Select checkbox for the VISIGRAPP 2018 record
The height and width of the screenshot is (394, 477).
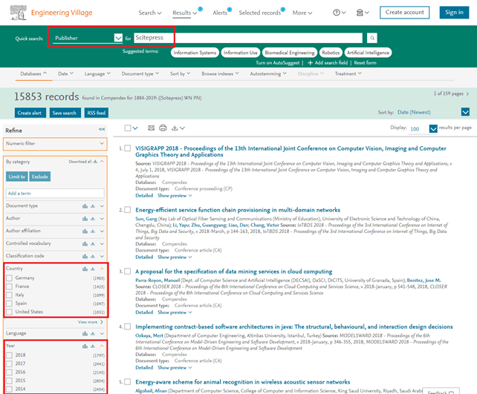[x=128, y=148]
